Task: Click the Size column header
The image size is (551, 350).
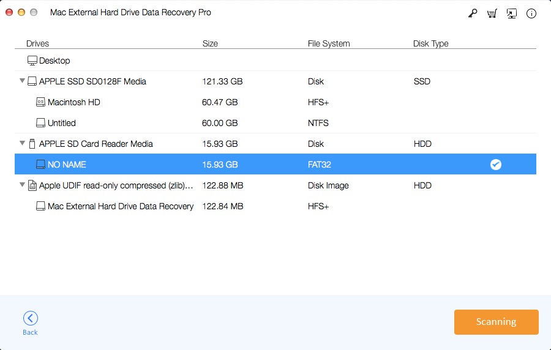Action: click(210, 43)
